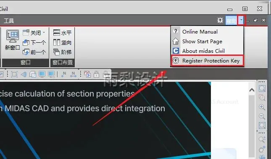
Task: Click the image export arrow toolbar icon
Action: pos(87,74)
